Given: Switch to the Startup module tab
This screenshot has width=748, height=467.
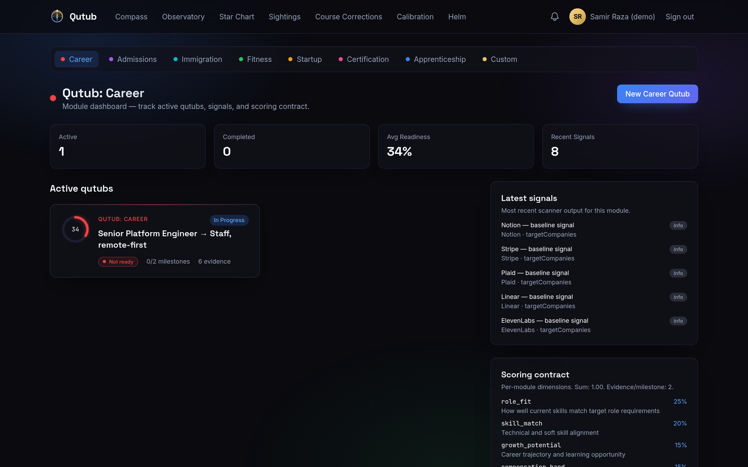Looking at the screenshot, I should [305, 59].
